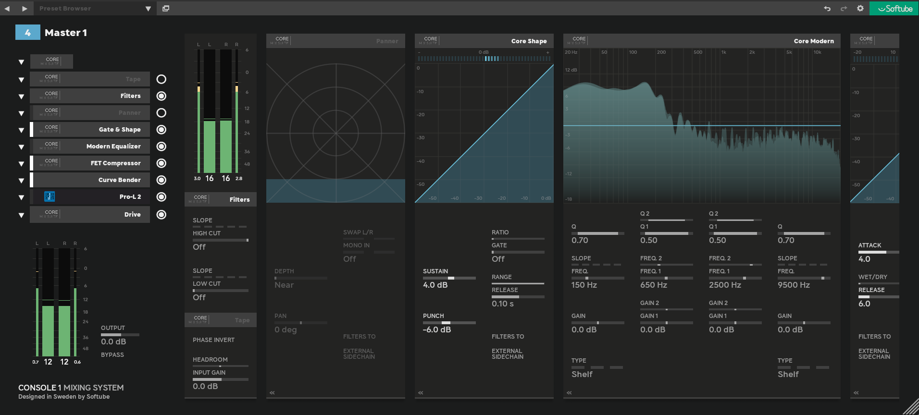Toggle the Pro-L 2 power button

(x=161, y=197)
